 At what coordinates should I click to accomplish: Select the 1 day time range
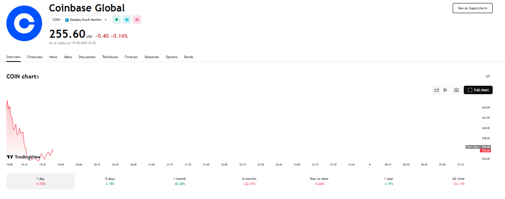(x=40, y=181)
